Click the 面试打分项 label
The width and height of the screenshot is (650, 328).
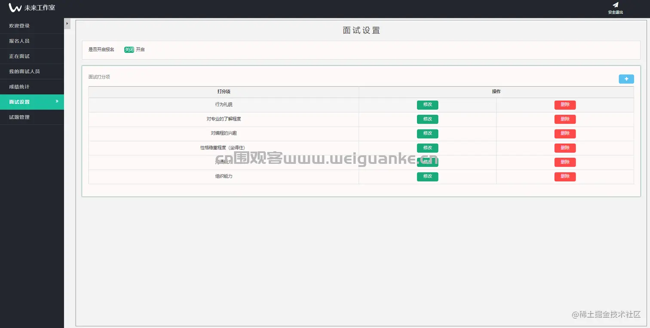click(99, 77)
